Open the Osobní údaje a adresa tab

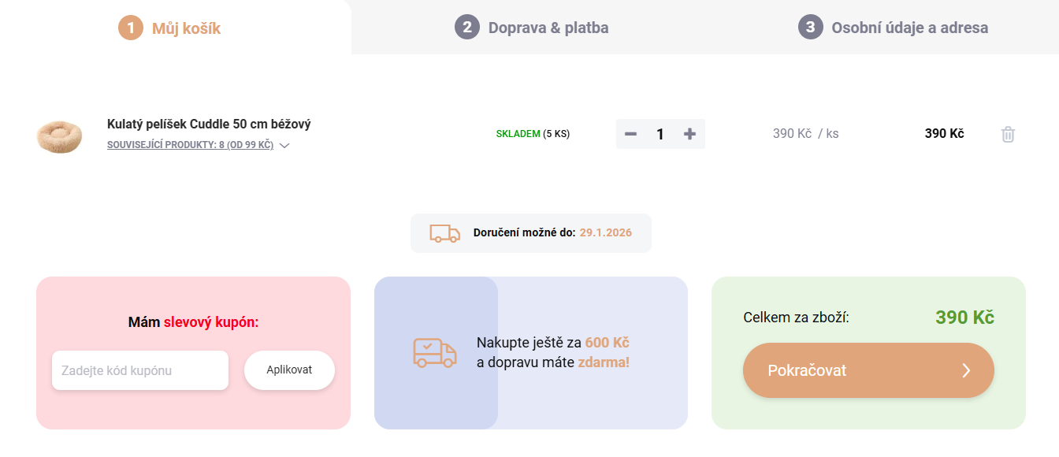click(x=909, y=28)
